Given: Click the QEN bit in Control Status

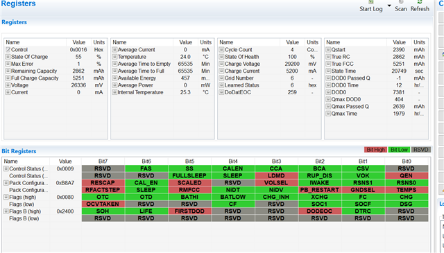Looking at the screenshot, I should (x=407, y=175).
